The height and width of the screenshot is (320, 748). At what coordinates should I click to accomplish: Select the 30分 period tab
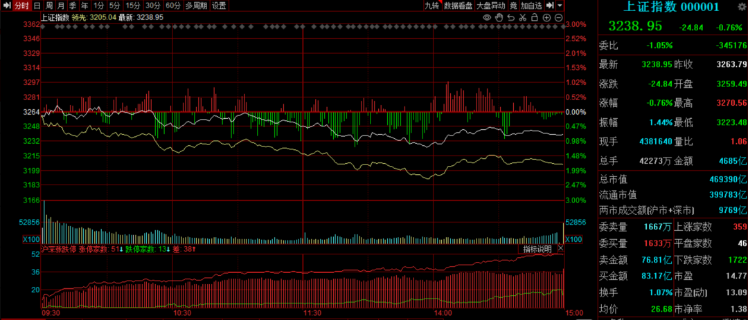tap(153, 6)
